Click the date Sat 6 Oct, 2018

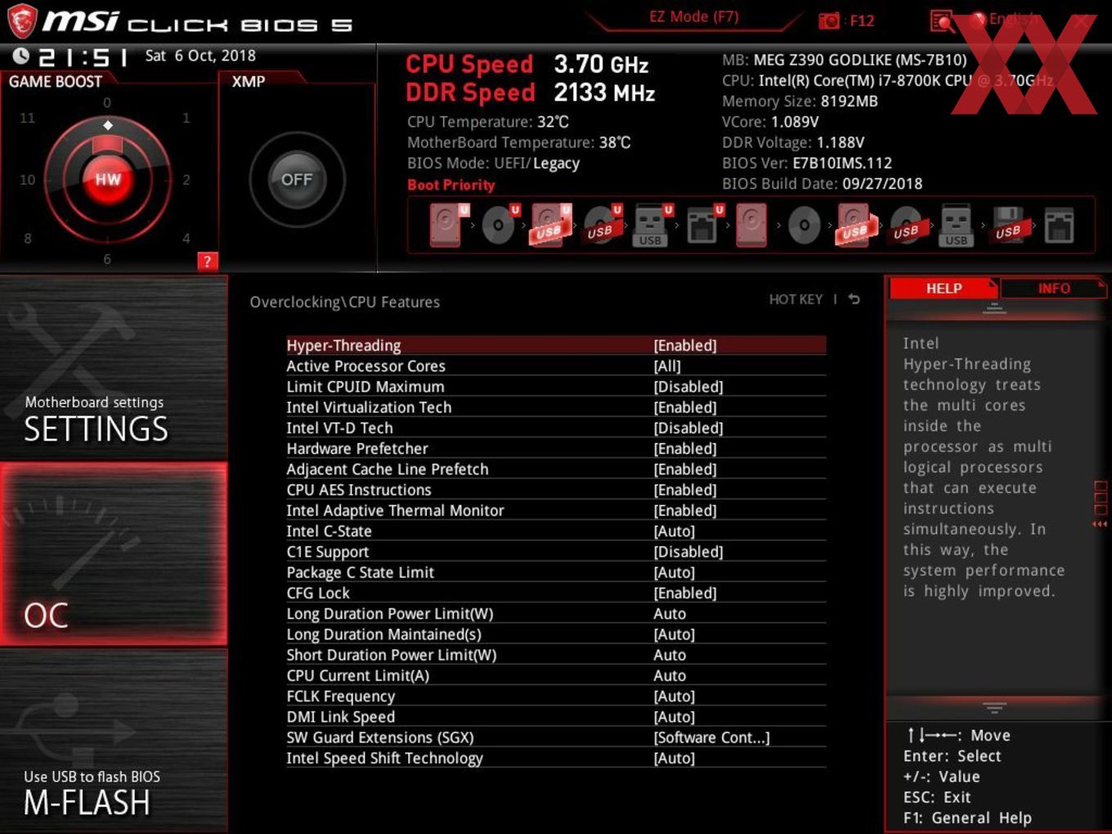(x=200, y=56)
